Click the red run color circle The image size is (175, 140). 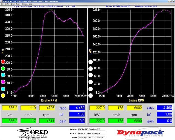point(3,62)
